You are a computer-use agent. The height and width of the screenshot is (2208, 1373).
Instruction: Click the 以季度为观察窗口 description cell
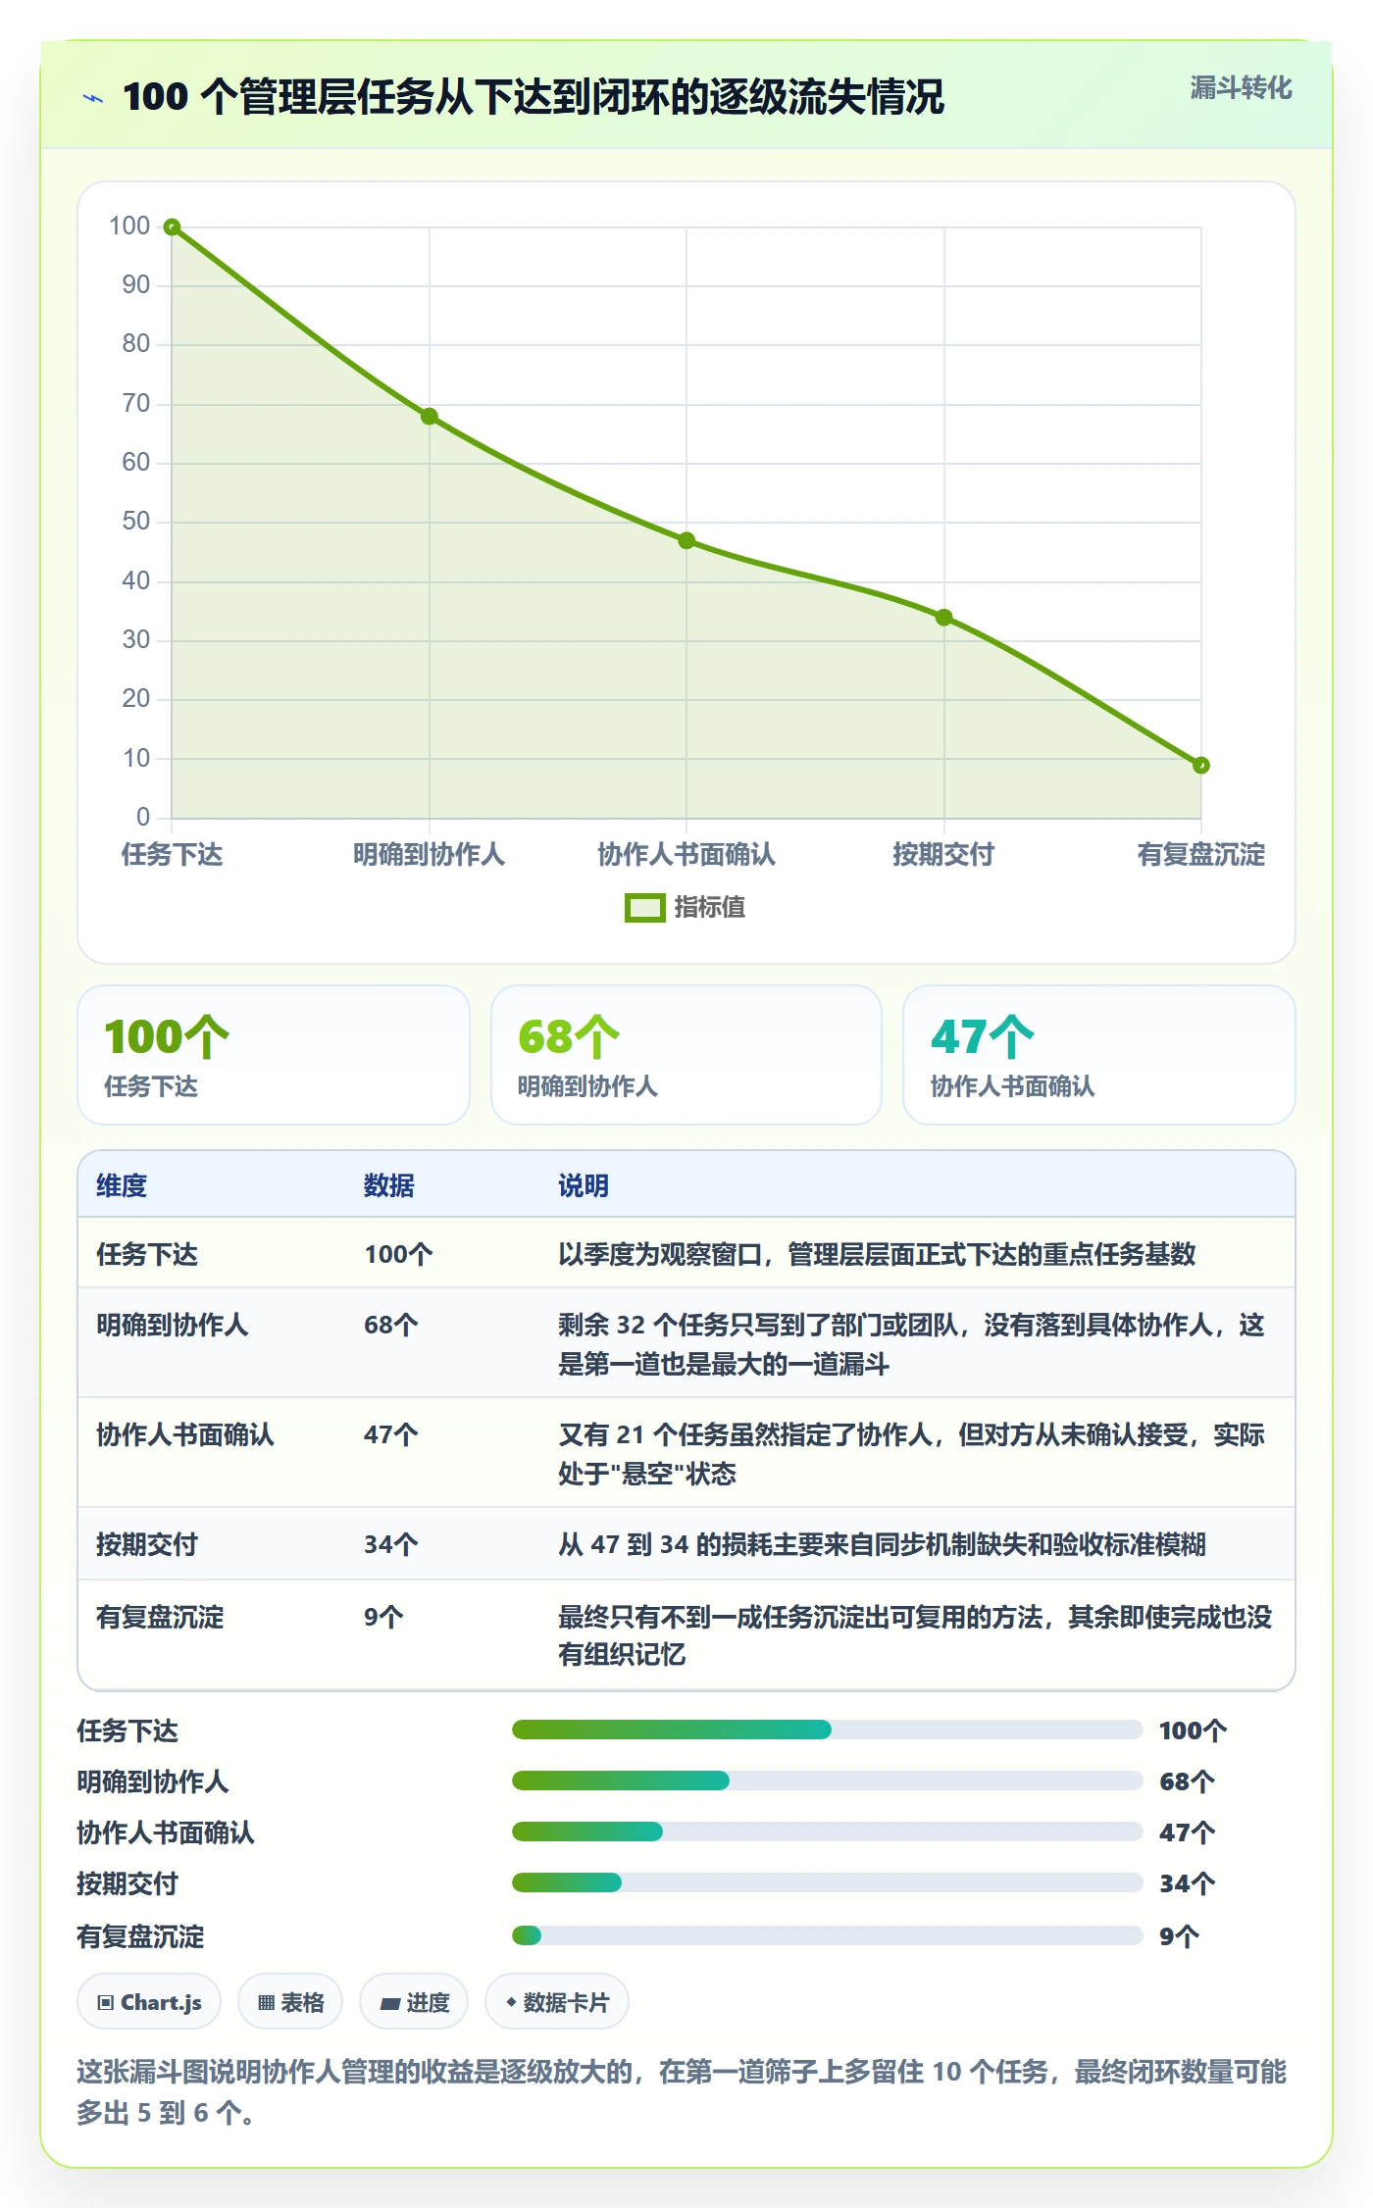877,1254
